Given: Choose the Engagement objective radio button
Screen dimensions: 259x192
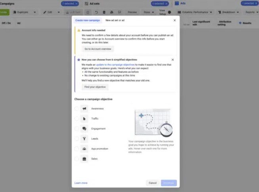Looking at the screenshot, I should point(77,129).
